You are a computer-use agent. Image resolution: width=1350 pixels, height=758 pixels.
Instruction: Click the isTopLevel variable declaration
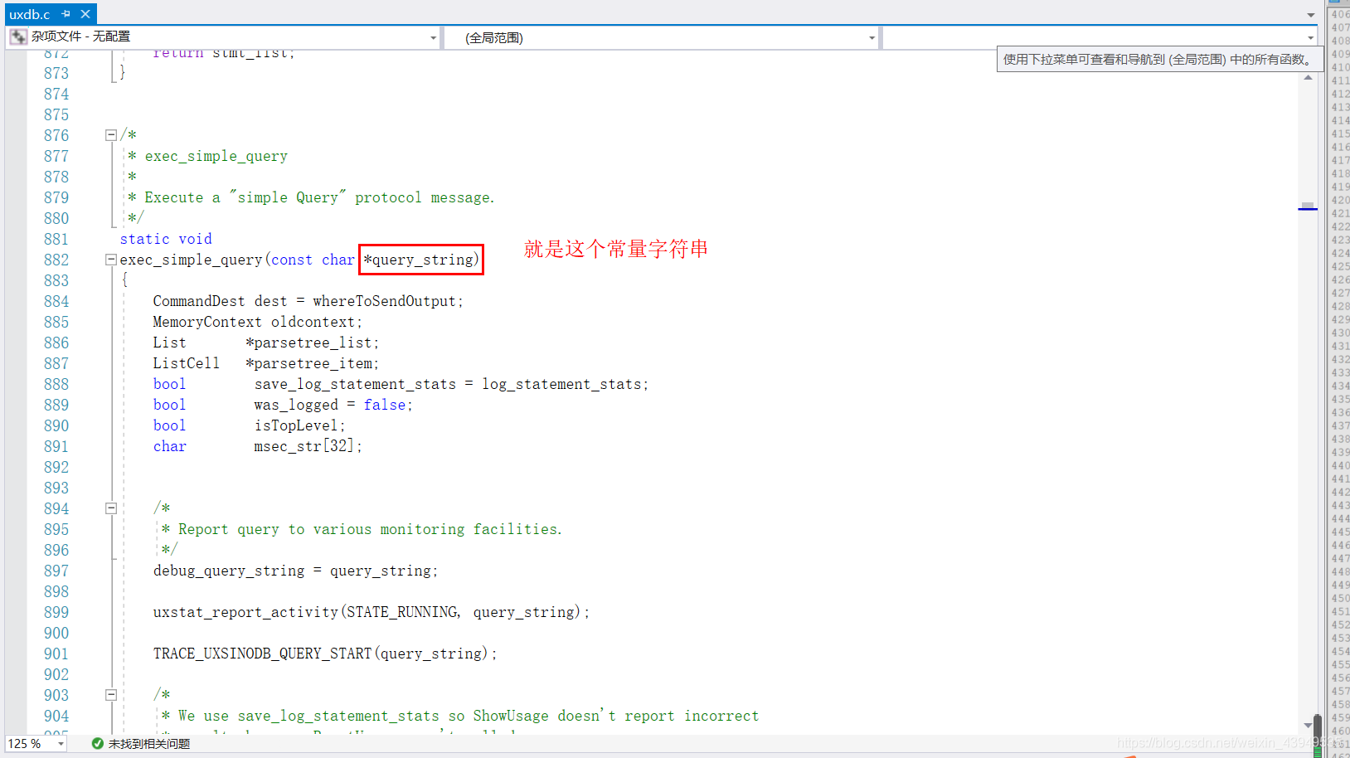(299, 425)
